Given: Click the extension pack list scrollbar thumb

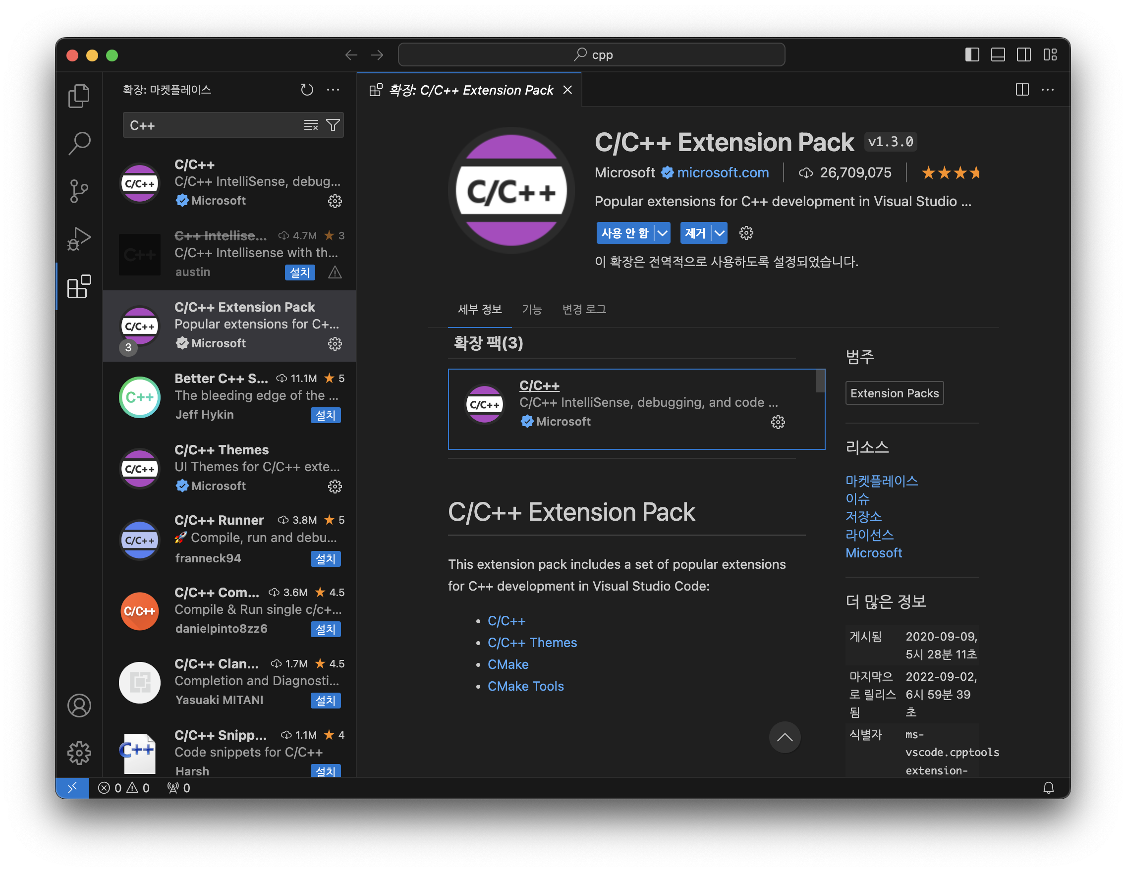Looking at the screenshot, I should tap(820, 381).
